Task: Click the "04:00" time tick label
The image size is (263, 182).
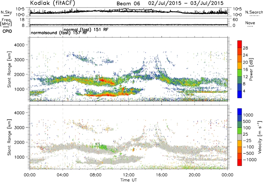Action: [x=63, y=175]
